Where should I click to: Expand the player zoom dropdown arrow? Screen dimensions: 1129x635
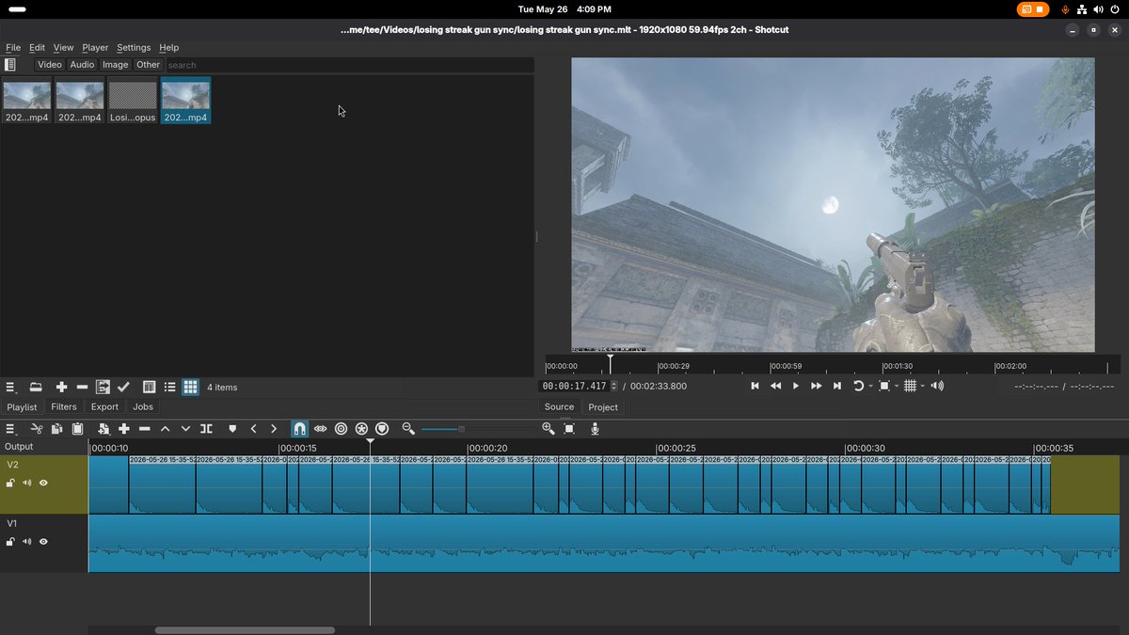coord(897,386)
